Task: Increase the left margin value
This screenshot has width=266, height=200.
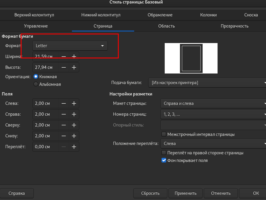Action: [x=74, y=103]
